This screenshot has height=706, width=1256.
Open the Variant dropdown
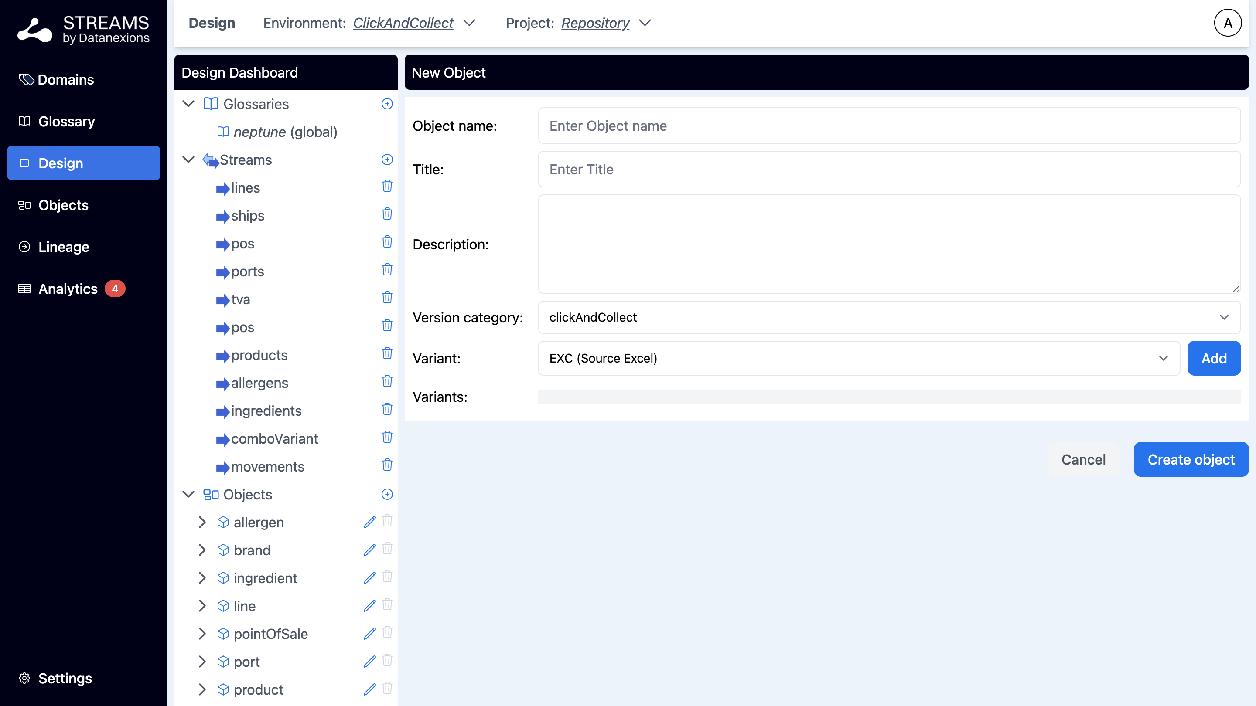pyautogui.click(x=858, y=358)
